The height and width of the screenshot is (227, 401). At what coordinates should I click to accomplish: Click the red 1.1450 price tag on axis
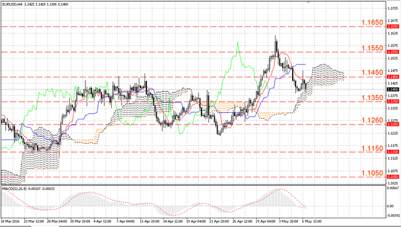point(393,77)
